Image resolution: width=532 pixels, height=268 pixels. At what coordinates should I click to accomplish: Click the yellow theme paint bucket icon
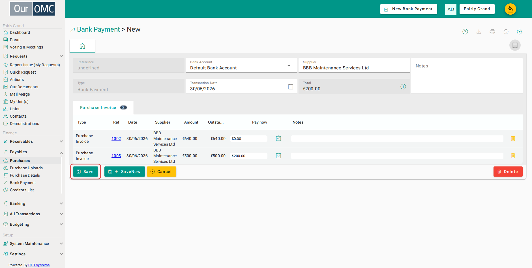(510, 9)
